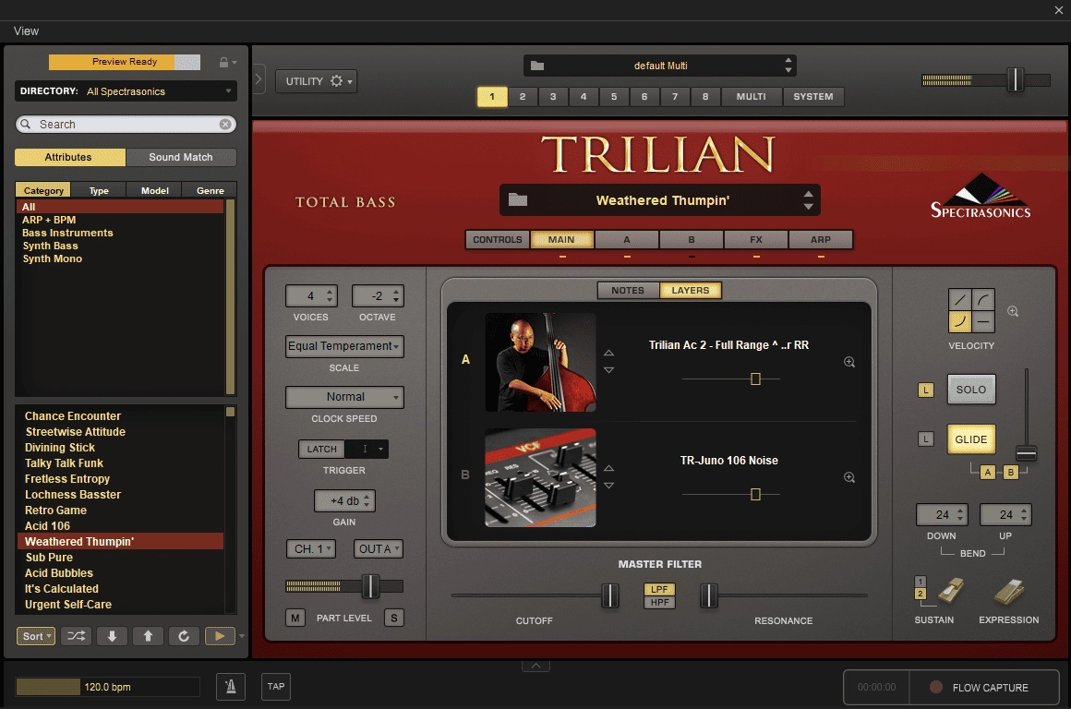The width and height of the screenshot is (1071, 709).
Task: Click the FLOW CAPTURE button
Action: pyautogui.click(x=984, y=687)
